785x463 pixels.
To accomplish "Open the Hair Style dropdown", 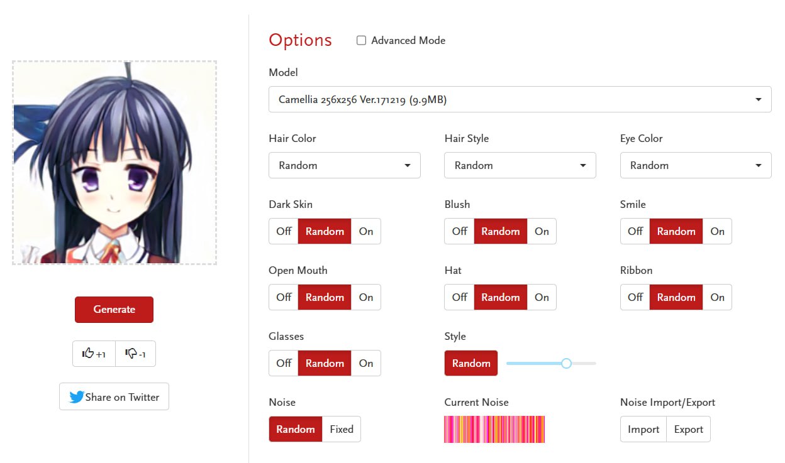I will coord(520,165).
